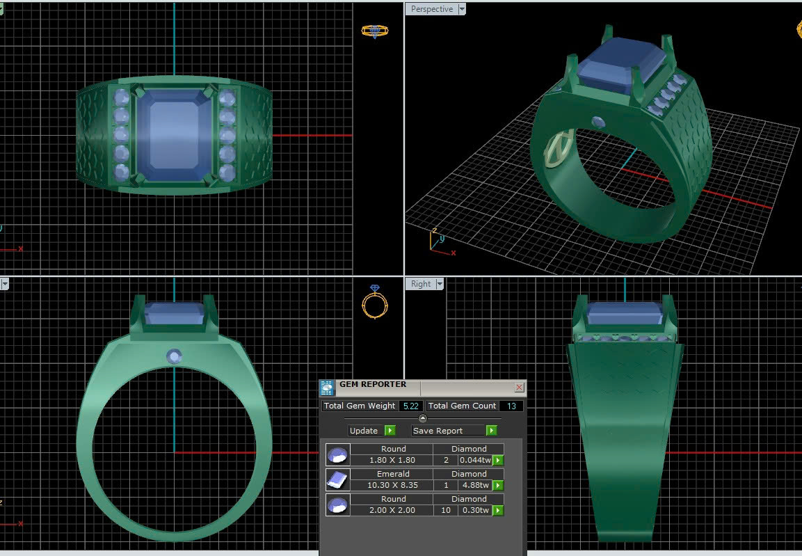Click the top-view ring icon in top viewport
802x556 pixels.
(375, 31)
